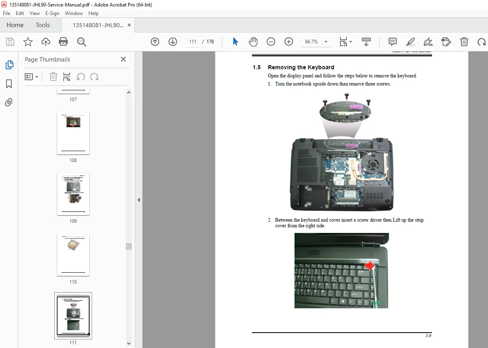Go to previous page with the up arrow
Screen dimensions: 488x348
[155, 42]
